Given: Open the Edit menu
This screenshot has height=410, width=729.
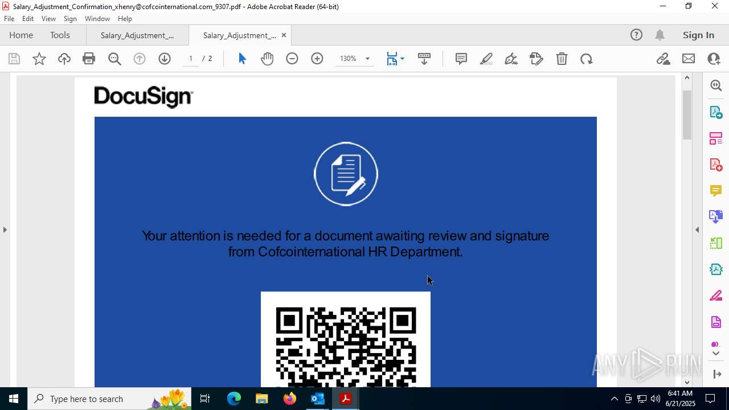Looking at the screenshot, I should [x=28, y=19].
